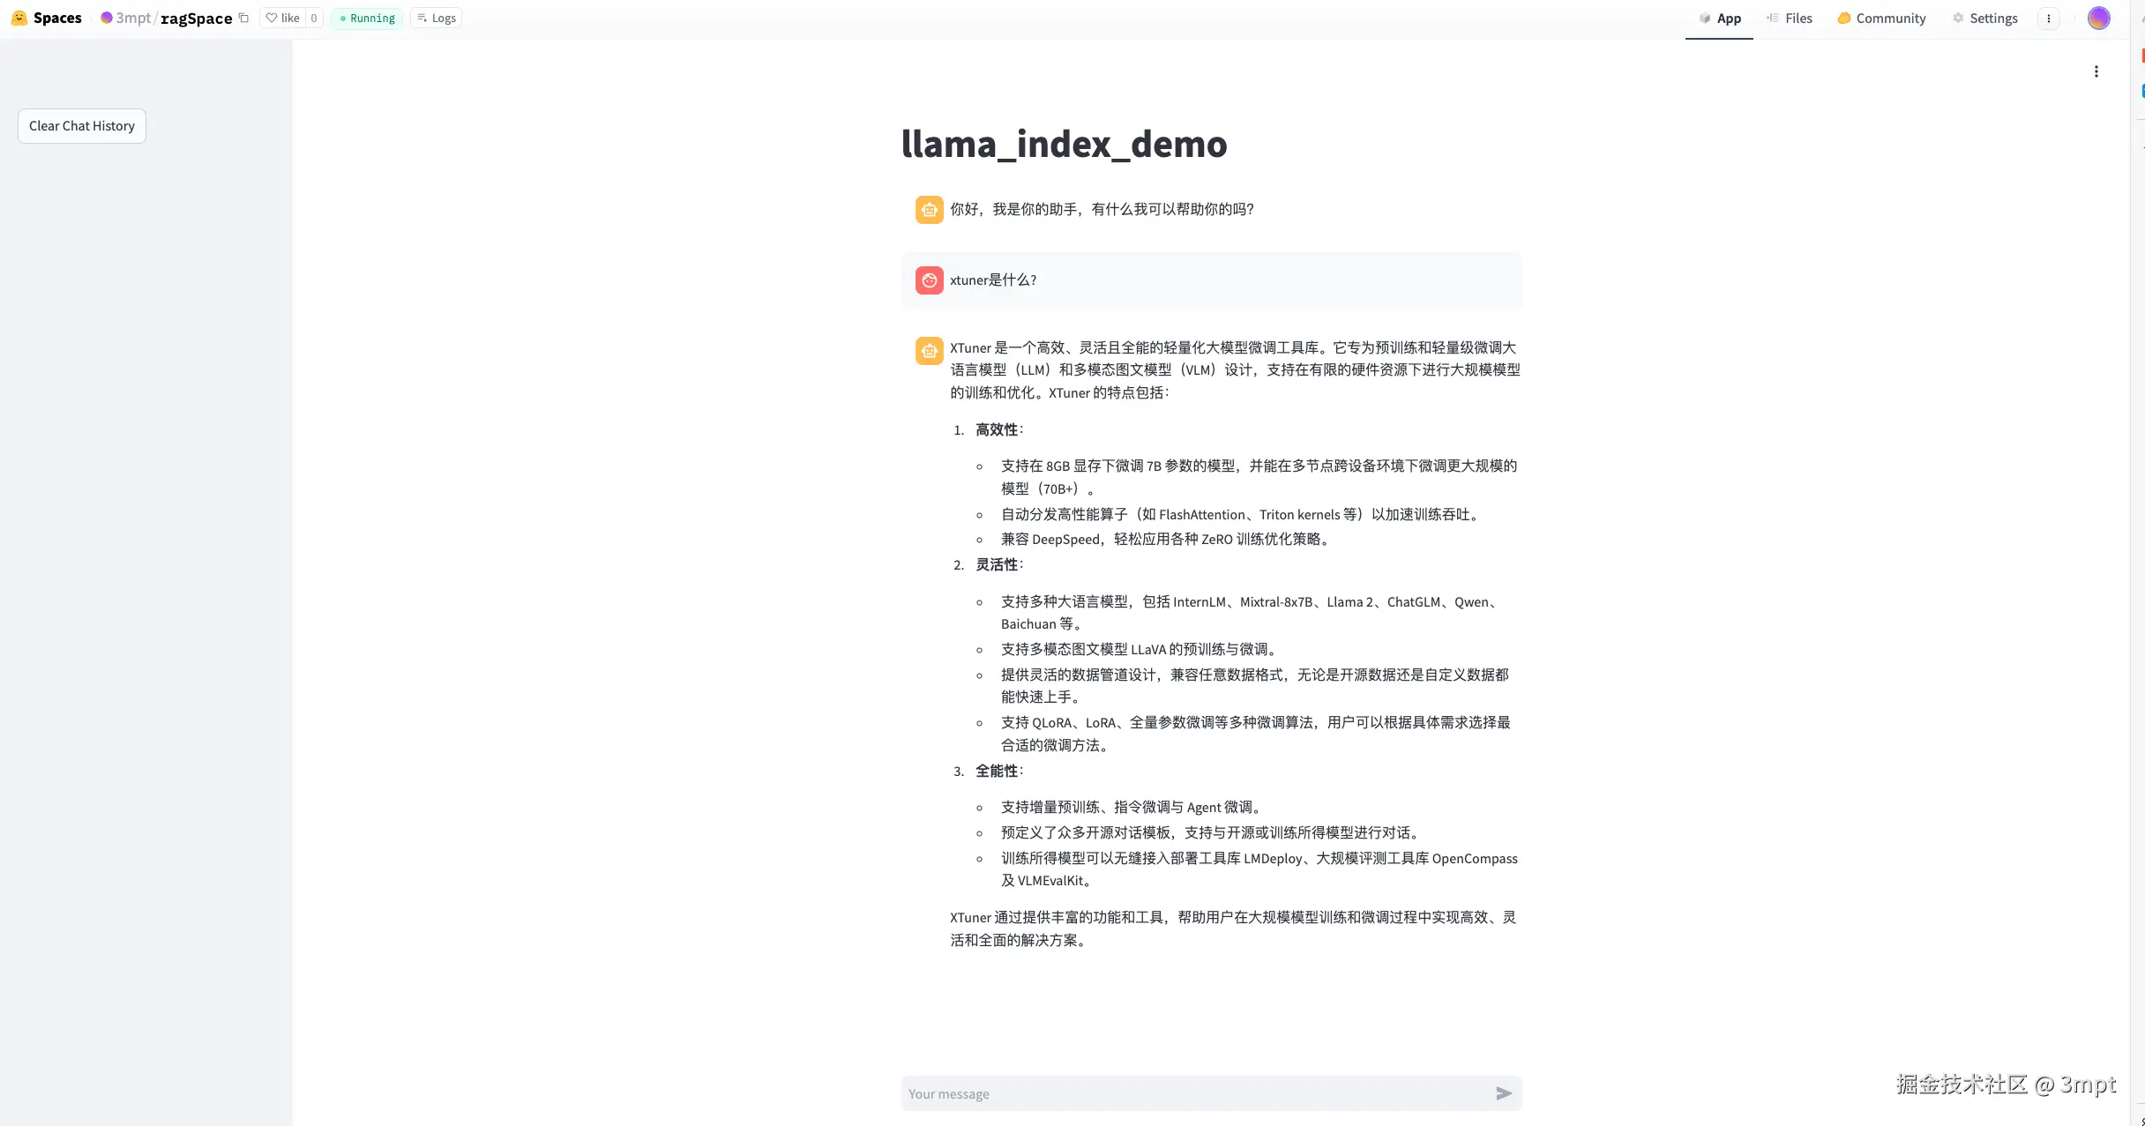This screenshot has width=2145, height=1126.
Task: Copy the ragSpace repository name
Action: click(x=244, y=18)
